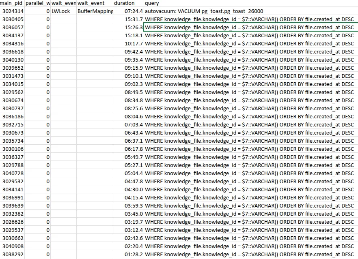Click duration cell 15:26.3
The height and width of the screenshot is (259, 358).
click(128, 28)
